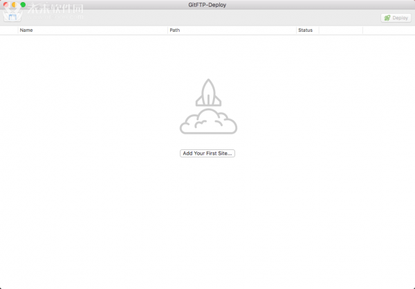
Task: Deploy using the rocket Deploy button
Action: pyautogui.click(x=396, y=18)
